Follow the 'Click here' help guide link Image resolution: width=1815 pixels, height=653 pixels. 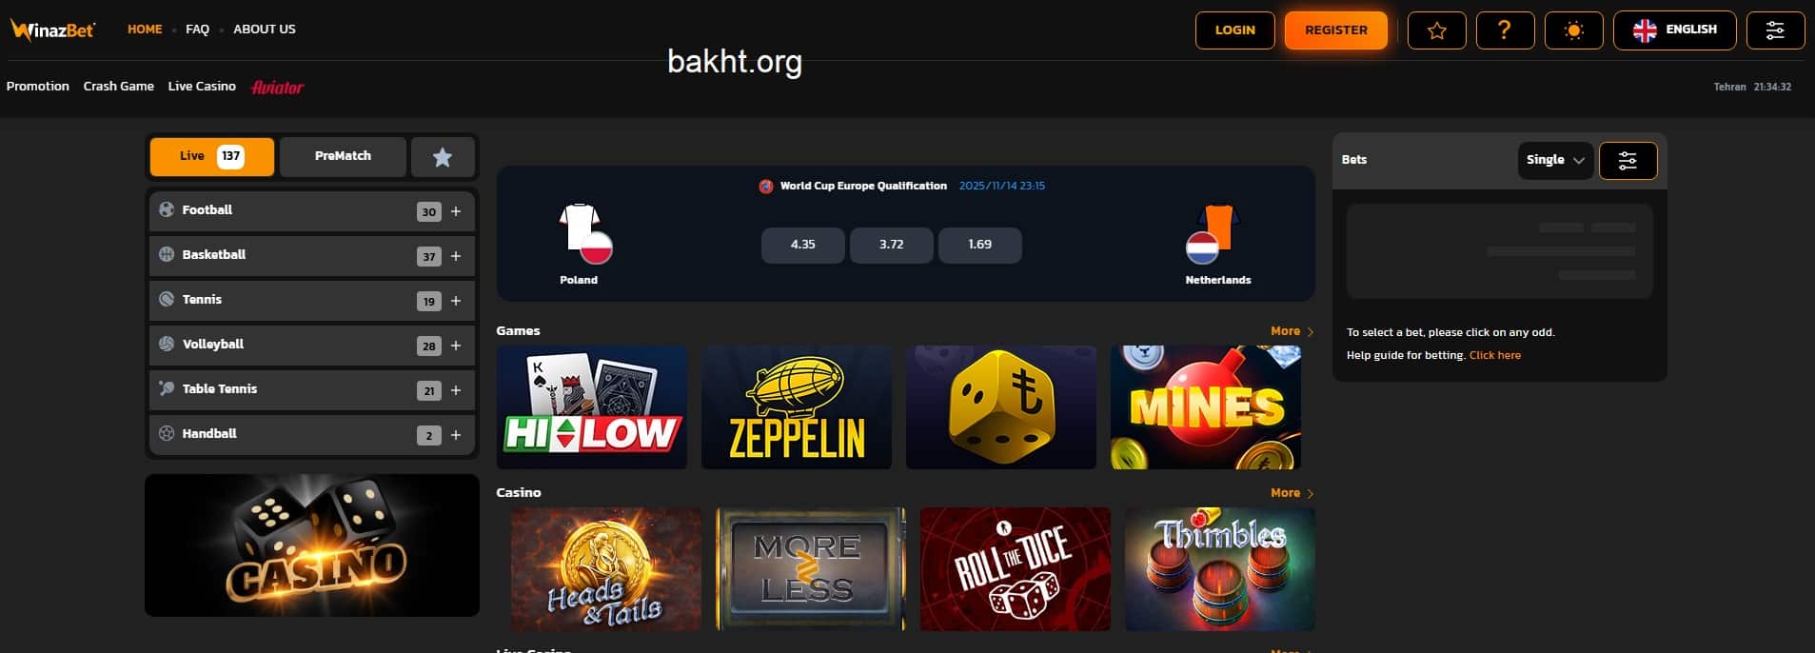click(1494, 355)
